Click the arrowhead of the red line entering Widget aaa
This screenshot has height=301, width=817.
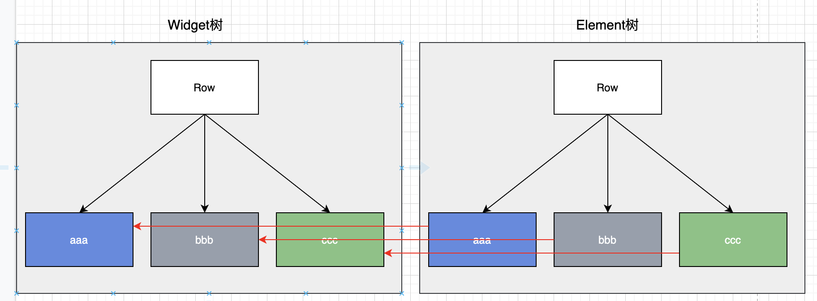point(137,226)
